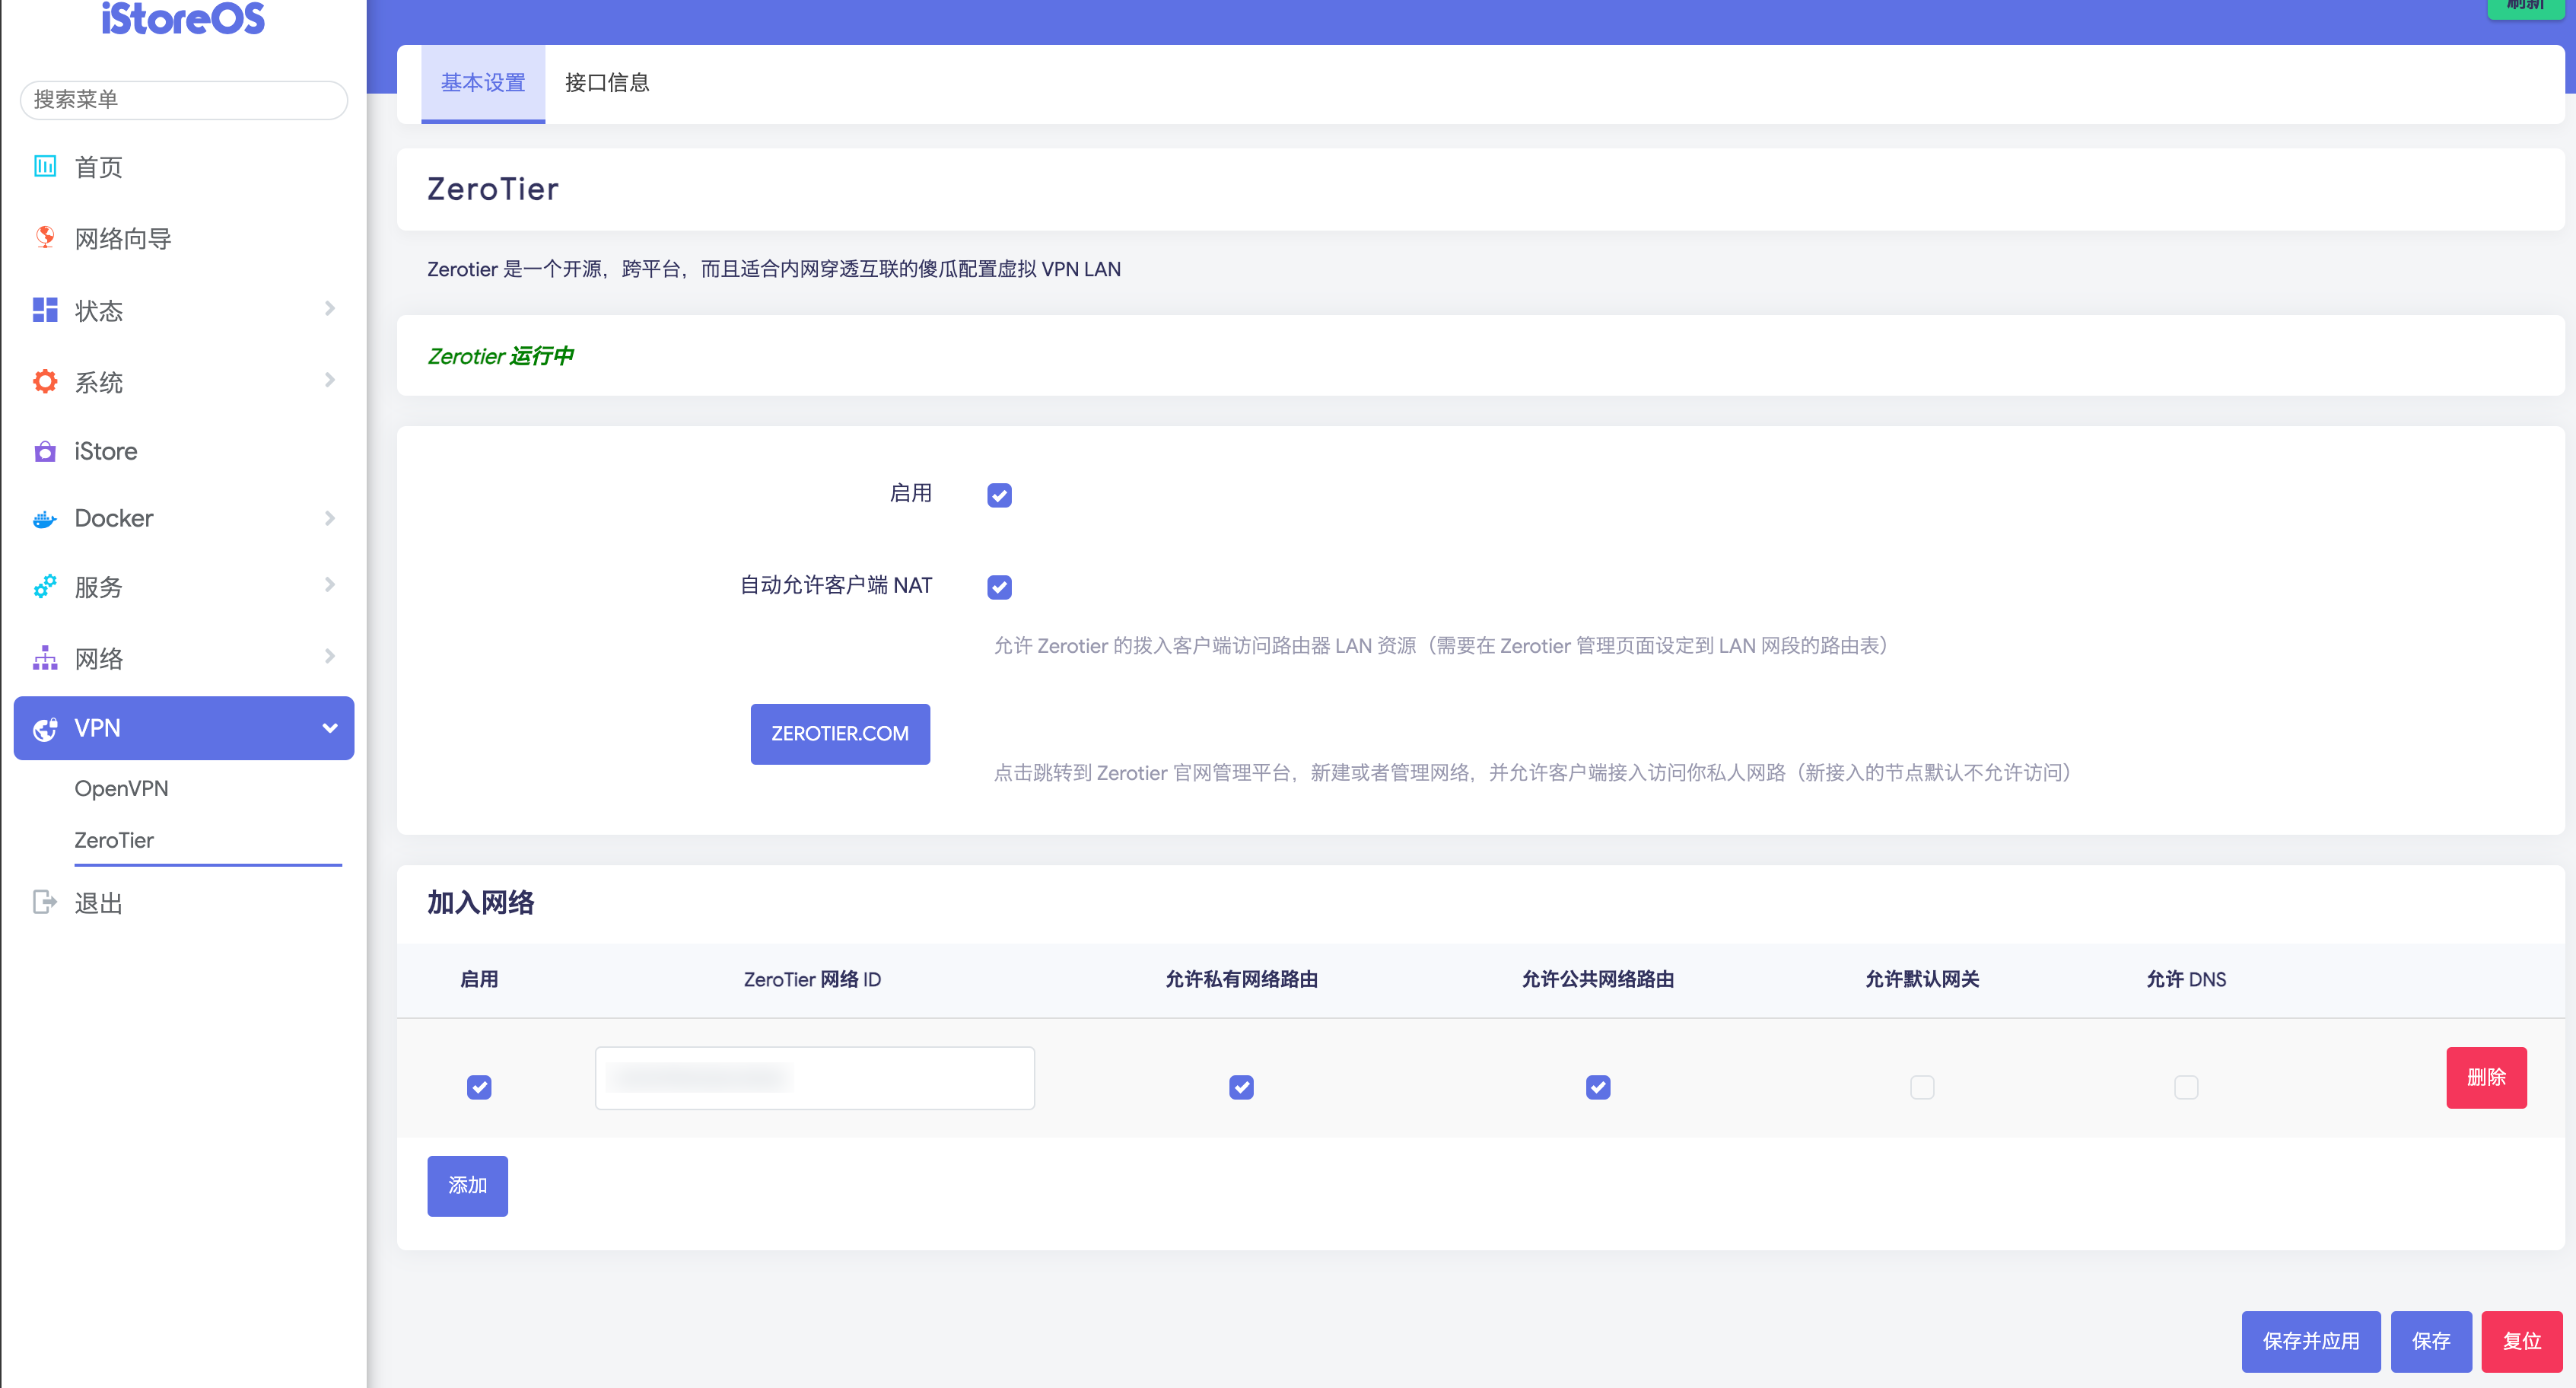The width and height of the screenshot is (2576, 1388).
Task: Click the 允许公共网络路由 column header
Action: [x=1598, y=979]
